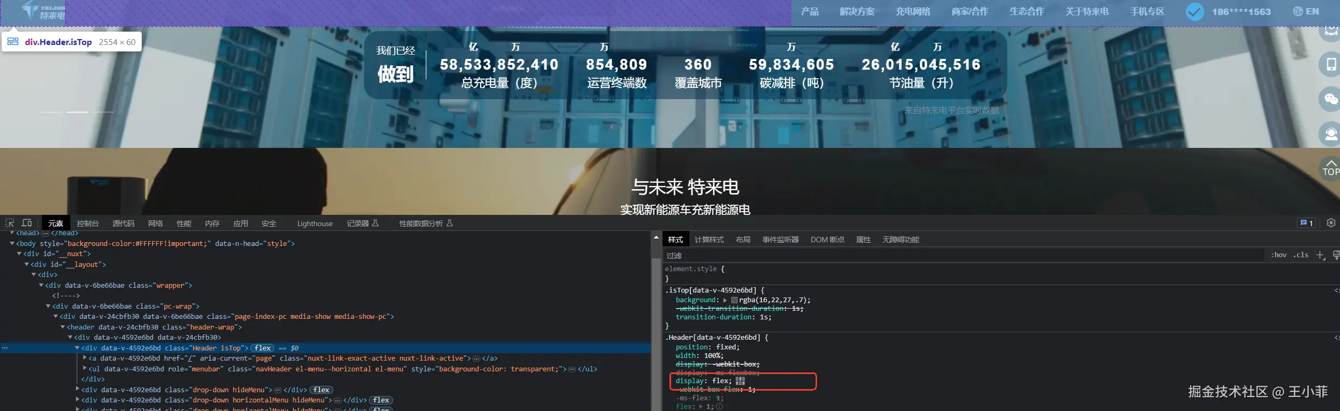Switch to the 源代码 (Sources) tab
The height and width of the screenshot is (411, 1340).
pos(123,223)
